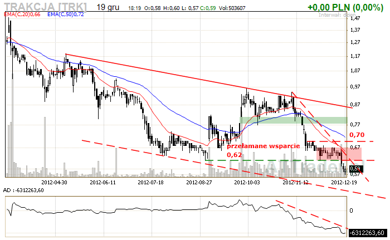Select the '19 gru' date label
Image resolution: width=390 pixels, height=240 pixels.
(108, 7)
